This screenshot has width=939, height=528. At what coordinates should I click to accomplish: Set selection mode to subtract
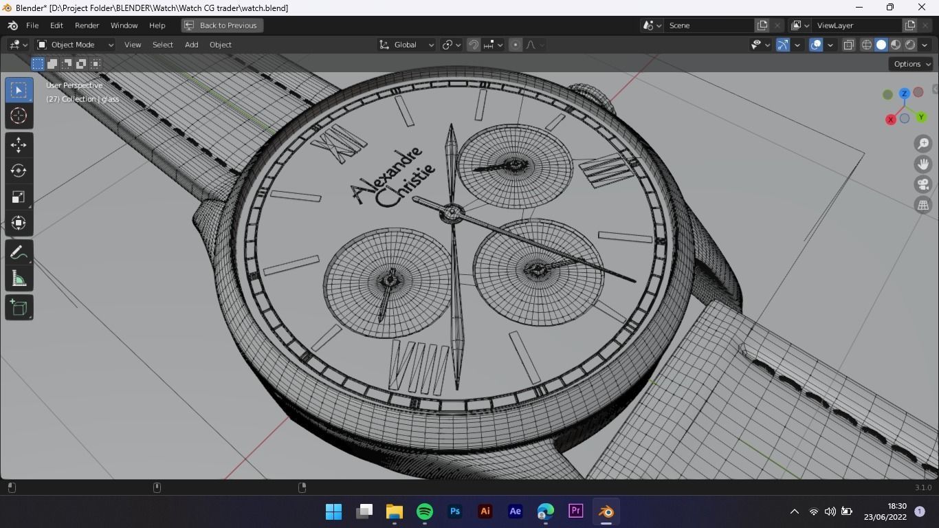[x=67, y=64]
